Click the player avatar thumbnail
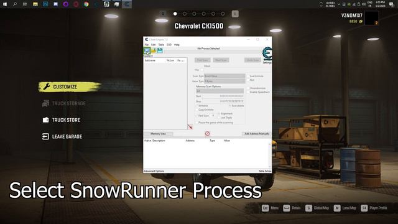 372,18
